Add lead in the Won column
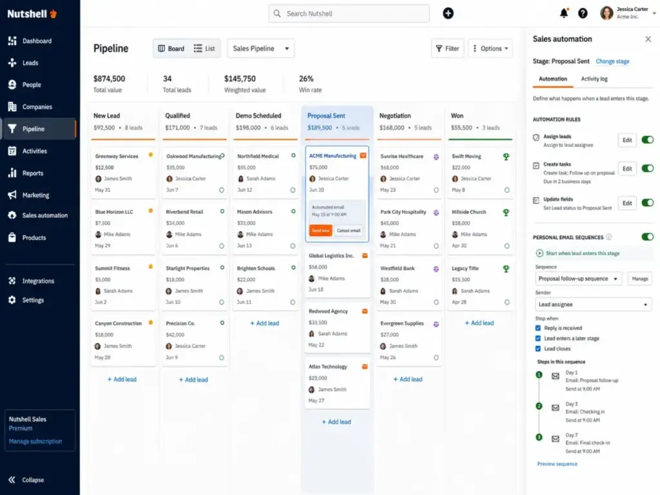Viewport: 660px width, 495px height. 480,323
